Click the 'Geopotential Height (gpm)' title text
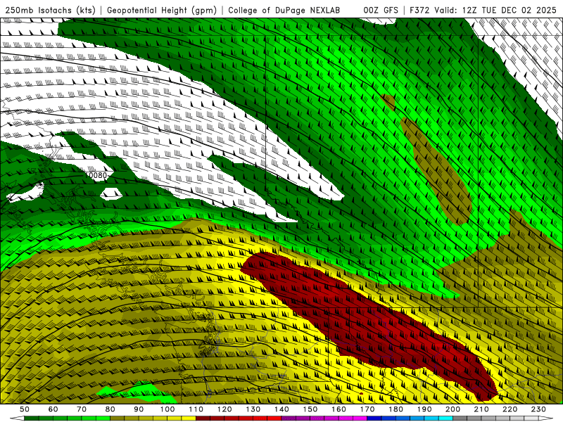 [x=162, y=11]
